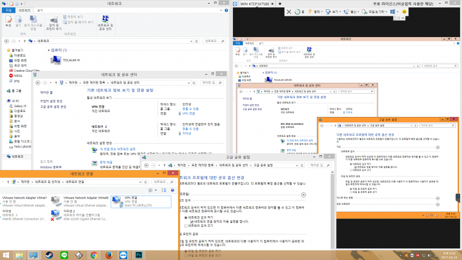Open Photoshop from the taskbar

click(x=139, y=255)
